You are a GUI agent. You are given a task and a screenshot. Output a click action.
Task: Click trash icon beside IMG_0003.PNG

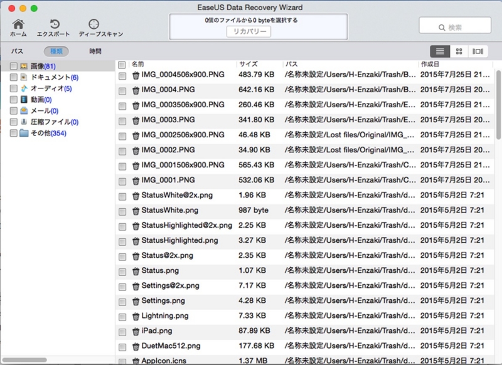[136, 120]
